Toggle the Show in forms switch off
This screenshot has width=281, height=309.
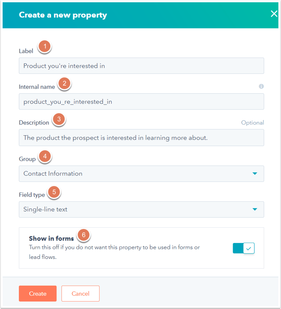[244, 248]
